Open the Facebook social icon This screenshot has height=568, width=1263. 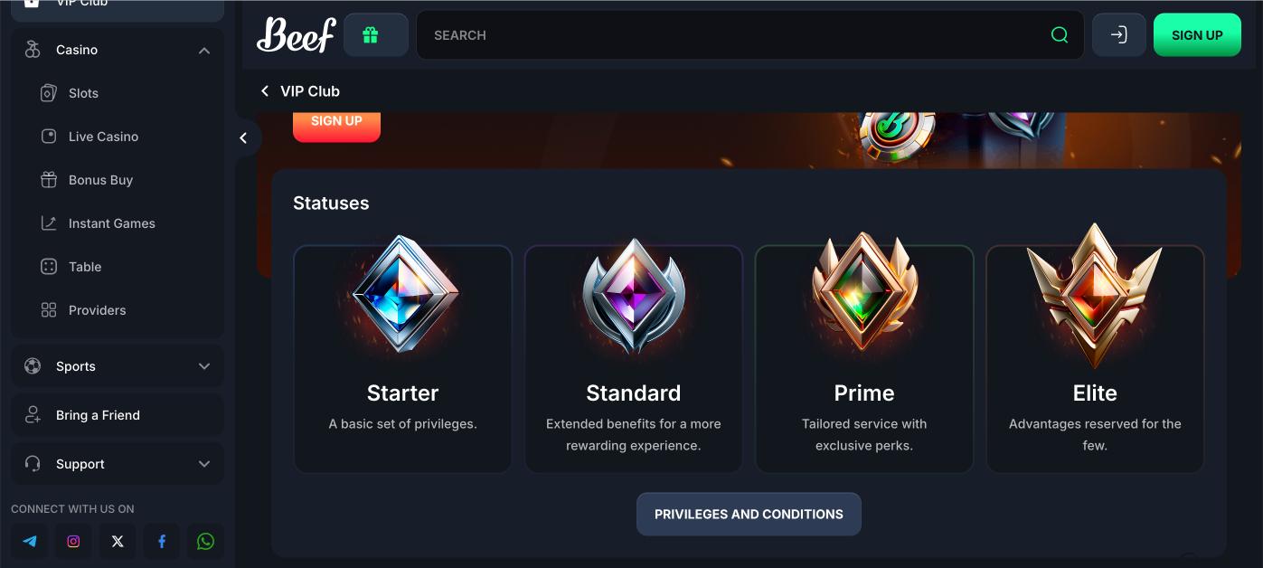(162, 542)
